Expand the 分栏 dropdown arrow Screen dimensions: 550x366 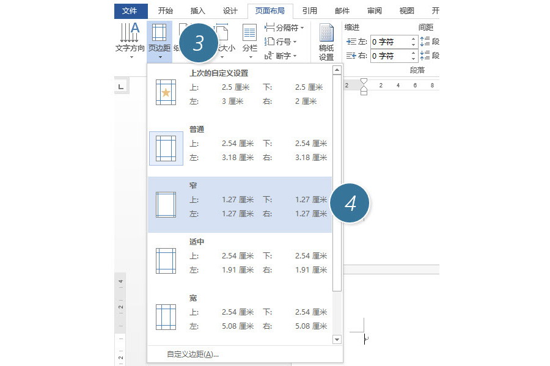pos(251,57)
